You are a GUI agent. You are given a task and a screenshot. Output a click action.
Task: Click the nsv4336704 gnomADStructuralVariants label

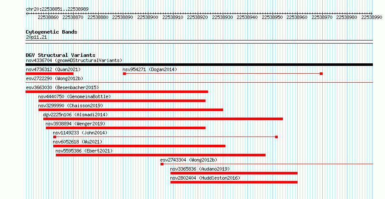click(74, 60)
